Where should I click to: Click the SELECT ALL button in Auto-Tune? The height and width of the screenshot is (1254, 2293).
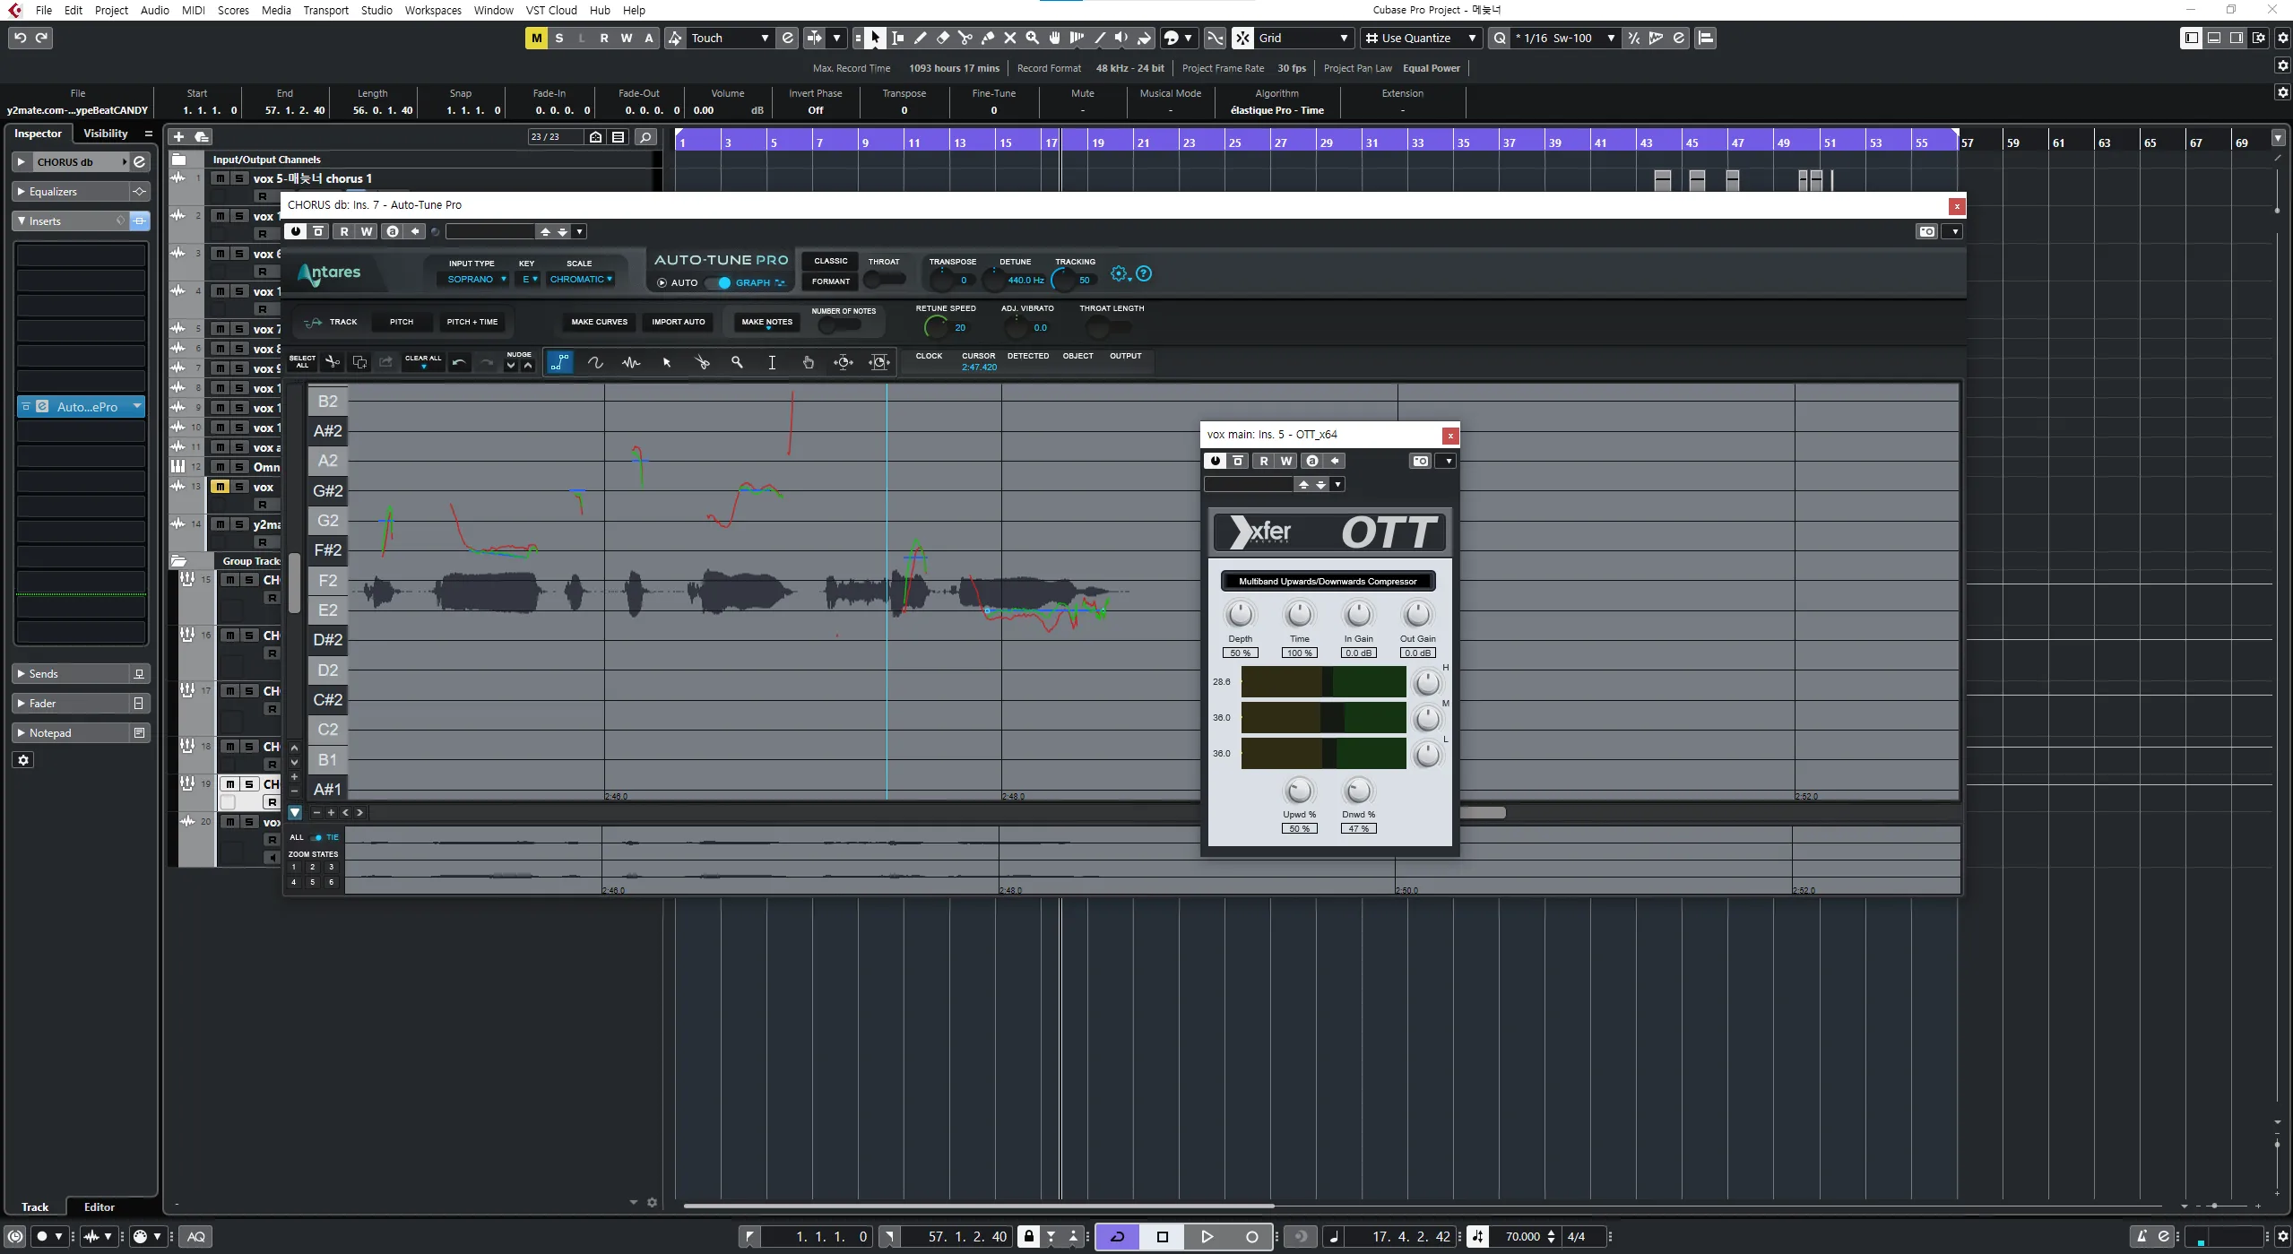(x=302, y=362)
